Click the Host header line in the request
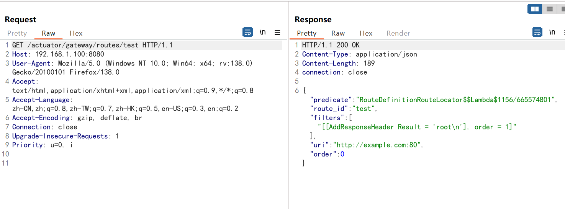This screenshot has width=565, height=209. (57, 54)
